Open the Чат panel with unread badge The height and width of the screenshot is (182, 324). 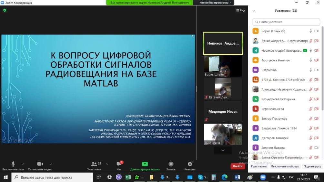point(119,166)
